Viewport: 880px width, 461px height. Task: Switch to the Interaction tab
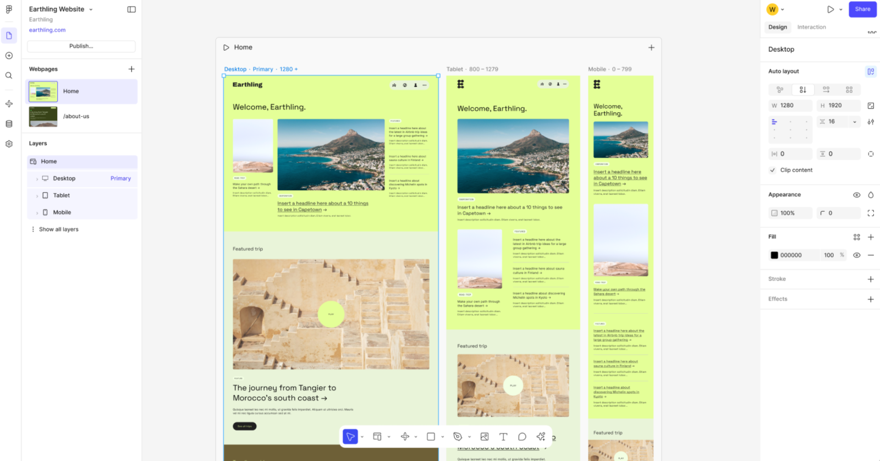(x=811, y=27)
